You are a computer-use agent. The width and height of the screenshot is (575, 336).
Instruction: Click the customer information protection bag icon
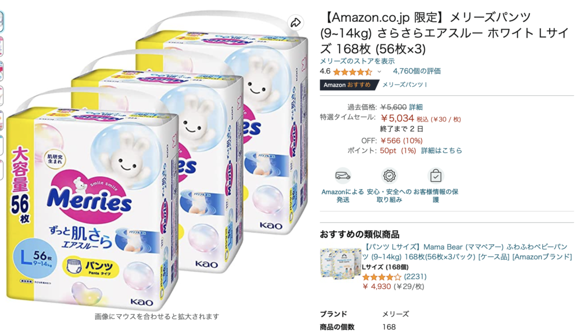[436, 176]
